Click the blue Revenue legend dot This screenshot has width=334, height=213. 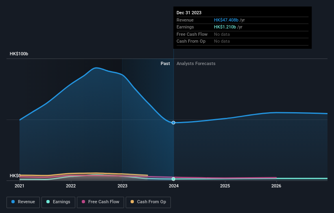point(13,202)
